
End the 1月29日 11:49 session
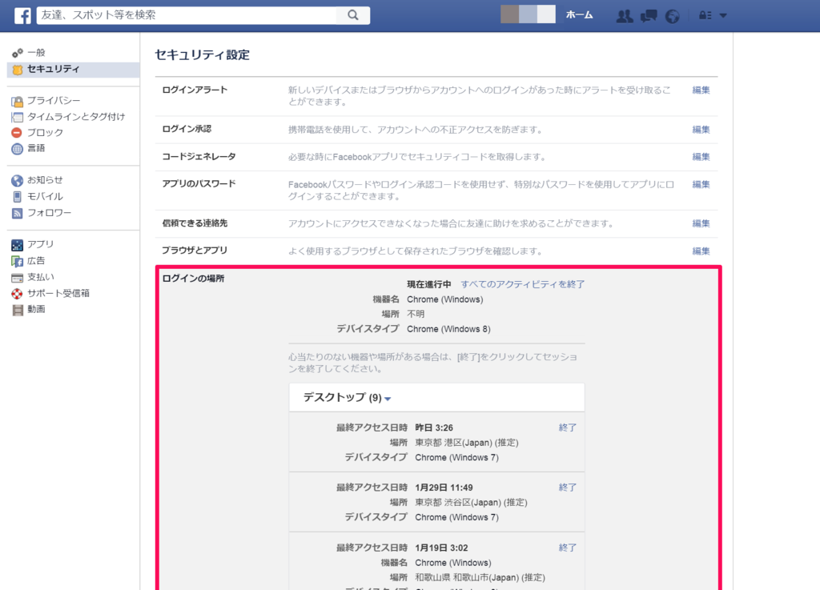point(568,488)
